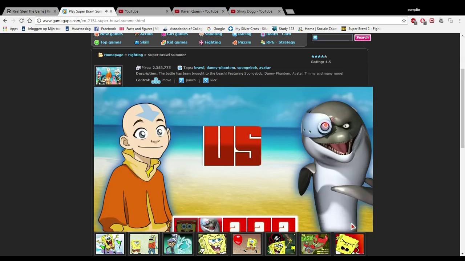Open the Danny Phantom game thumbnail
Image resolution: width=465 pixels, height=261 pixels.
pyautogui.click(x=178, y=244)
